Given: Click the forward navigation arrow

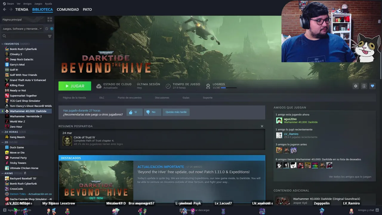Looking at the screenshot, I should pyautogui.click(x=11, y=10).
